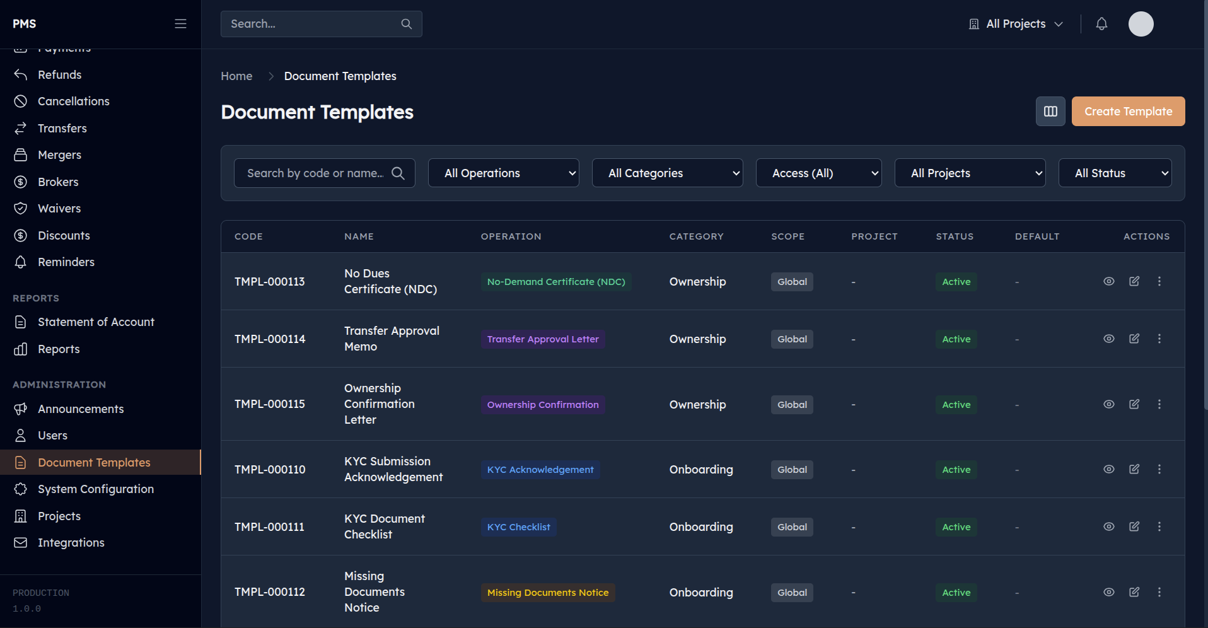The image size is (1208, 628).
Task: Click the Create Template button
Action: point(1127,111)
